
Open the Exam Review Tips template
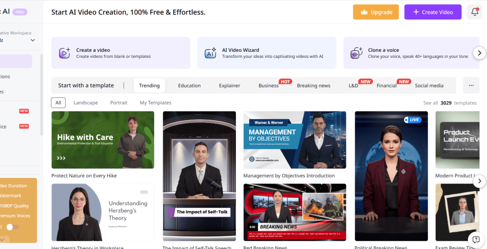(x=458, y=212)
